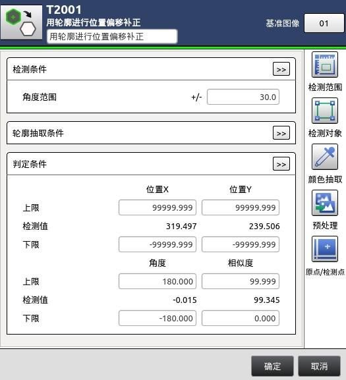This screenshot has height=380, width=346.
Task: Click the 取消 button
Action: click(x=319, y=366)
